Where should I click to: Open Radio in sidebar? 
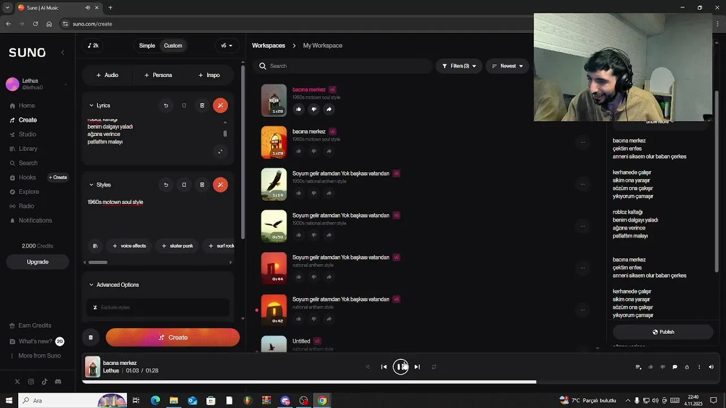click(26, 206)
